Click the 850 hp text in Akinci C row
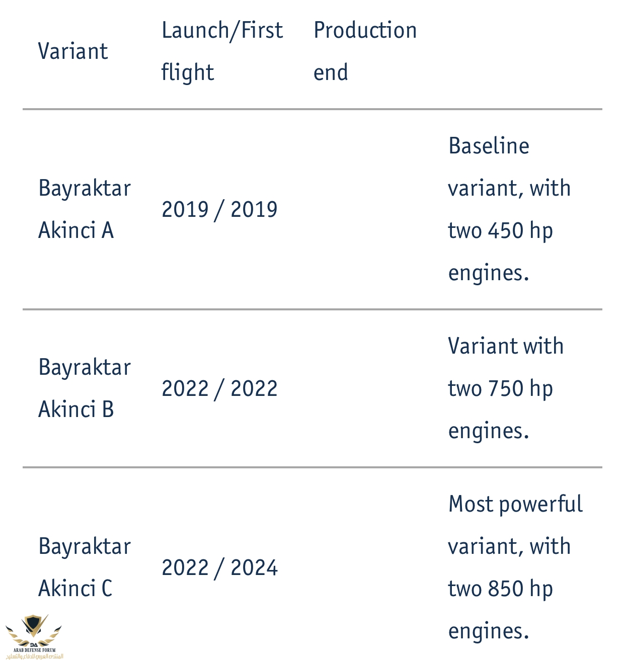The height and width of the screenshot is (661, 625). [x=520, y=589]
